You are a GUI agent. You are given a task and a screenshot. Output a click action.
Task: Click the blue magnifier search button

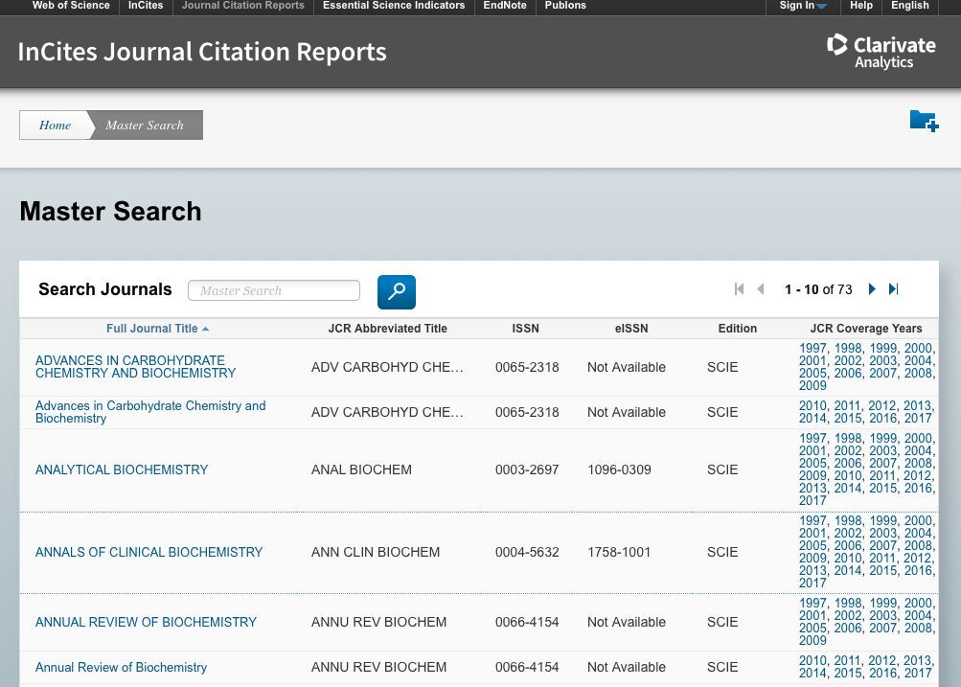pos(396,291)
